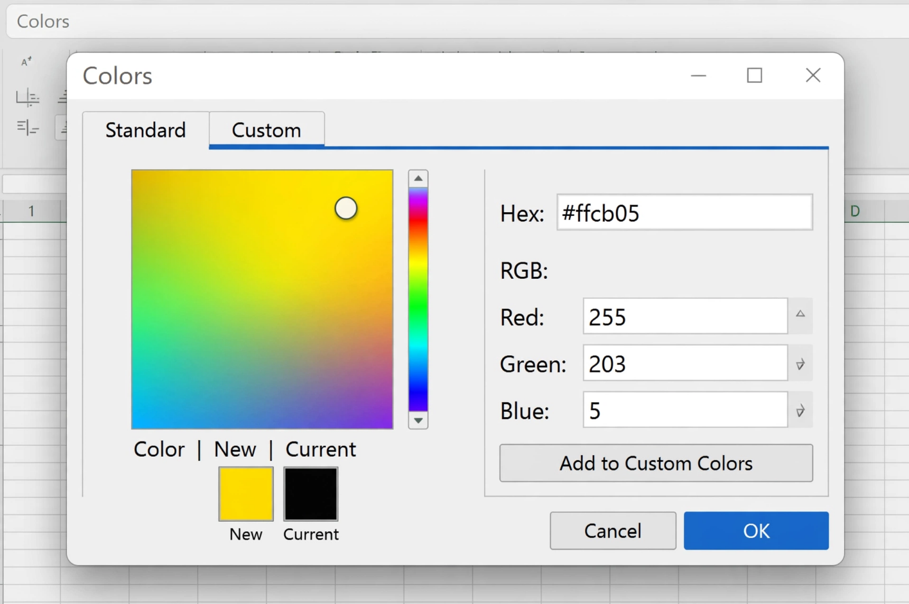Click the rainbow hue strip
Image resolution: width=909 pixels, height=604 pixels.
[419, 299]
